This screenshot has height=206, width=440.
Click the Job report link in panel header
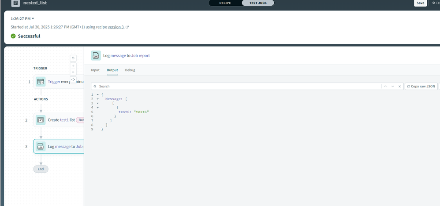pyautogui.click(x=141, y=56)
